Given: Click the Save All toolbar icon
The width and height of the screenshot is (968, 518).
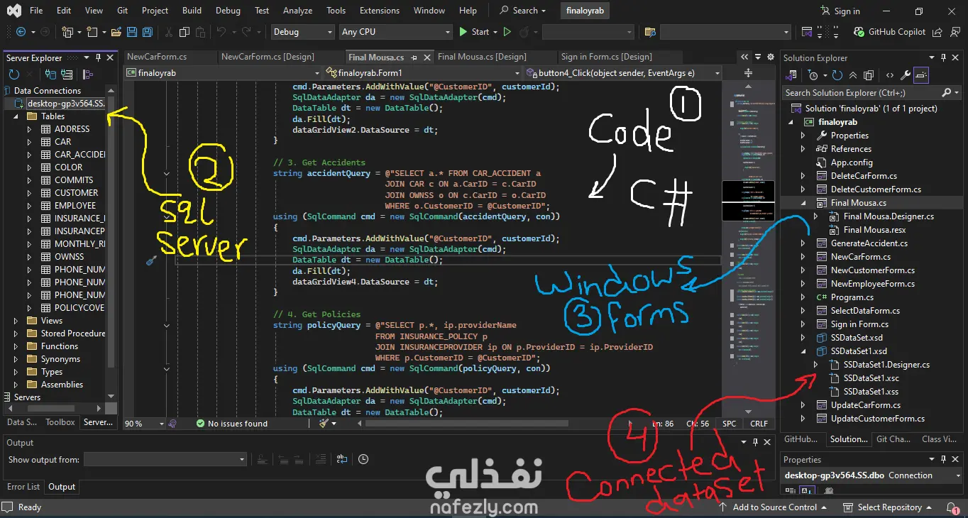Looking at the screenshot, I should point(148,32).
